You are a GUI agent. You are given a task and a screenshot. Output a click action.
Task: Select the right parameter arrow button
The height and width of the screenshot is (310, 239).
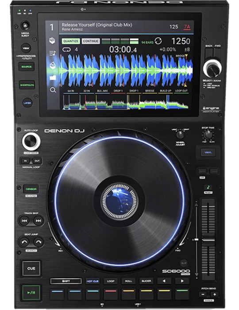(x=182, y=281)
